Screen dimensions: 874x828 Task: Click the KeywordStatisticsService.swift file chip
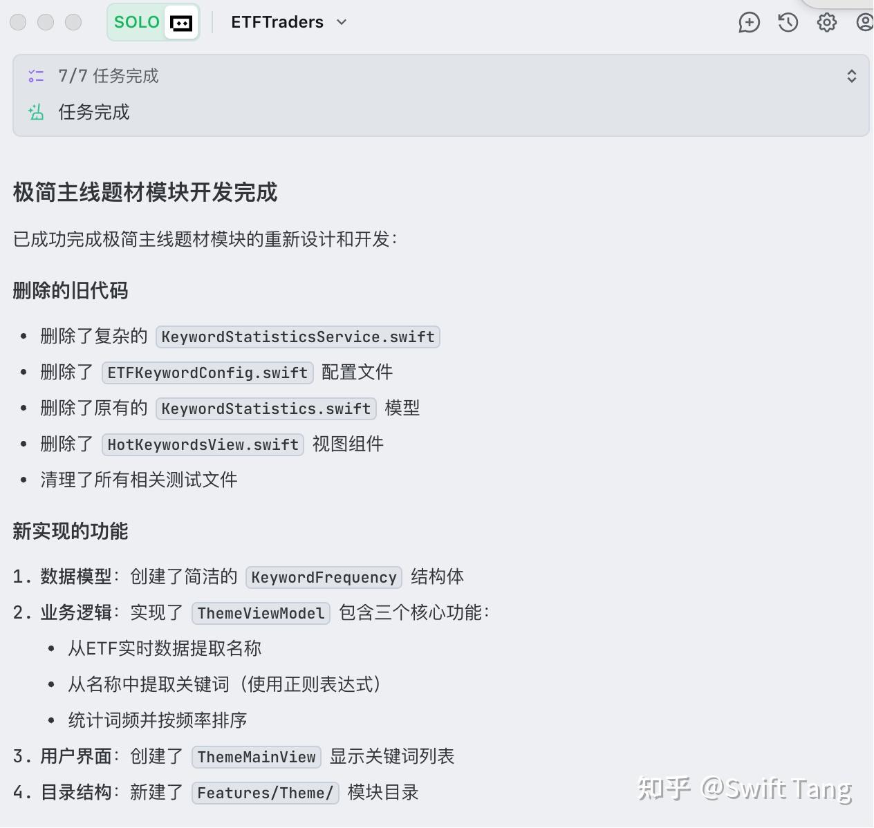click(297, 337)
